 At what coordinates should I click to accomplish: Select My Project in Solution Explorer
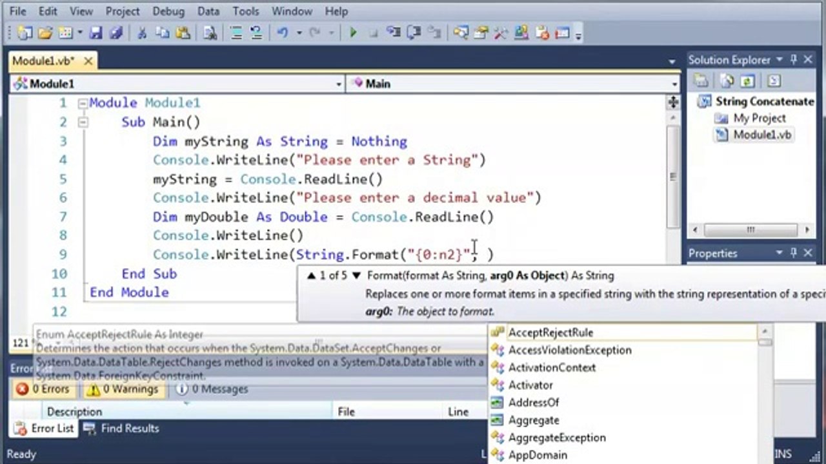coord(750,118)
